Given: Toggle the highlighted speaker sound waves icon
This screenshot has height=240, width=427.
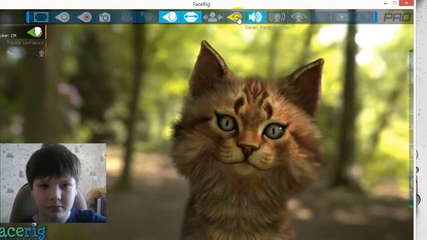Looking at the screenshot, I should (256, 17).
